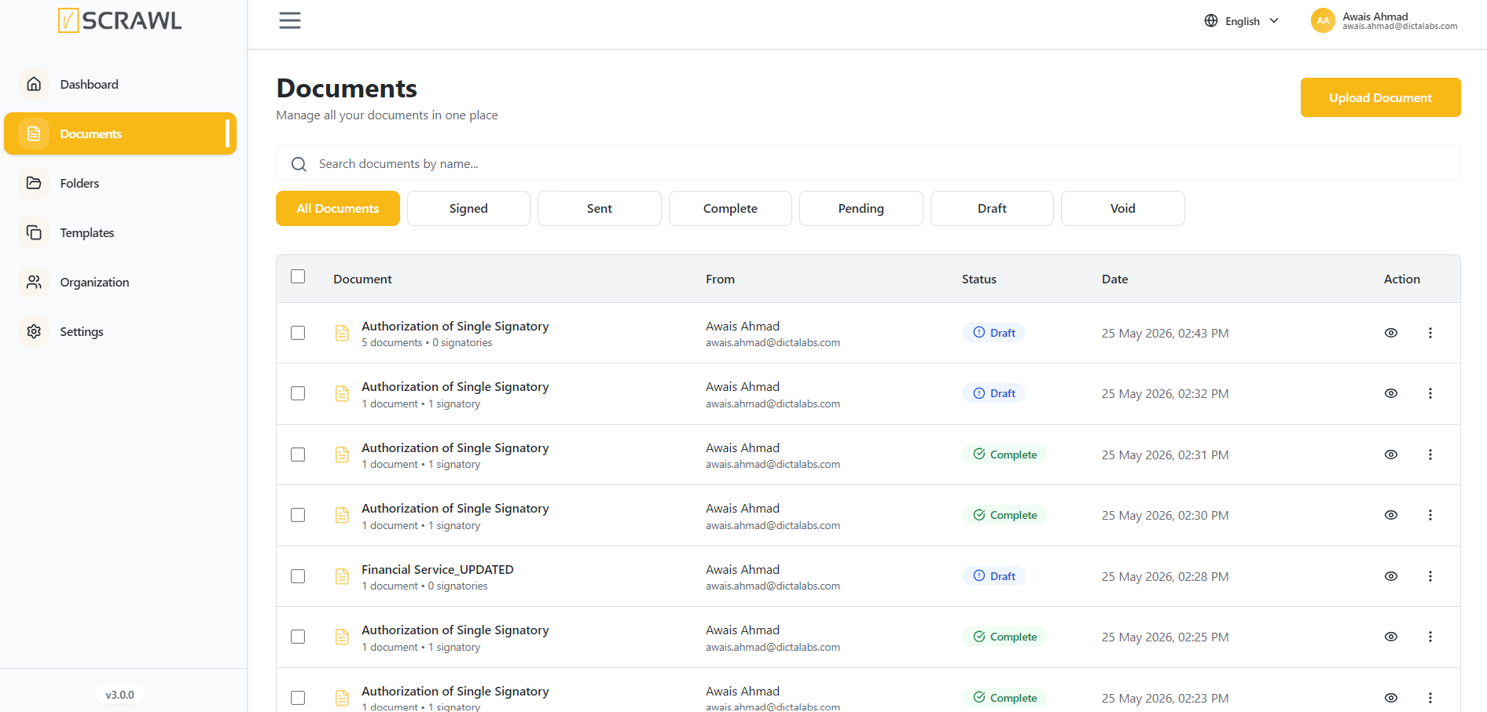
Task: Click the v3.0.0 version badge
Action: [120, 695]
